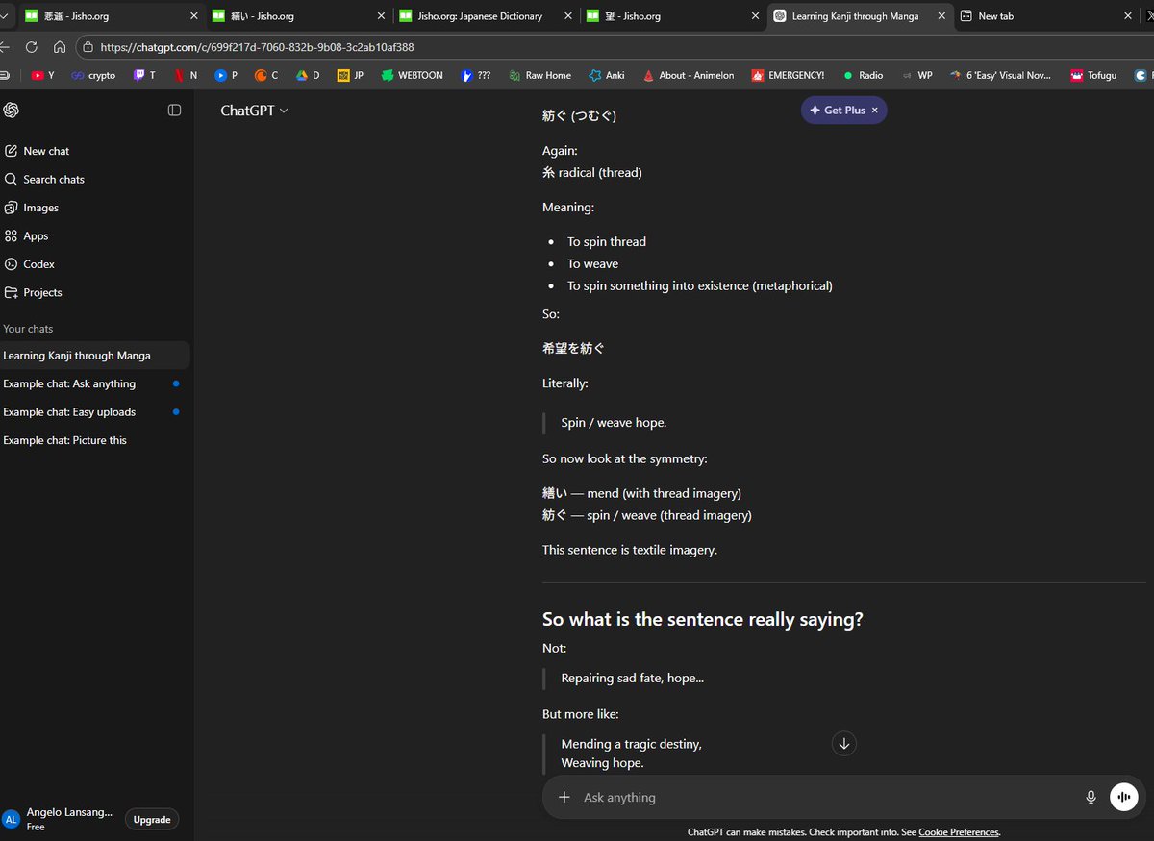Open the crypto bookmark folder
This screenshot has height=841, width=1154.
(x=92, y=75)
